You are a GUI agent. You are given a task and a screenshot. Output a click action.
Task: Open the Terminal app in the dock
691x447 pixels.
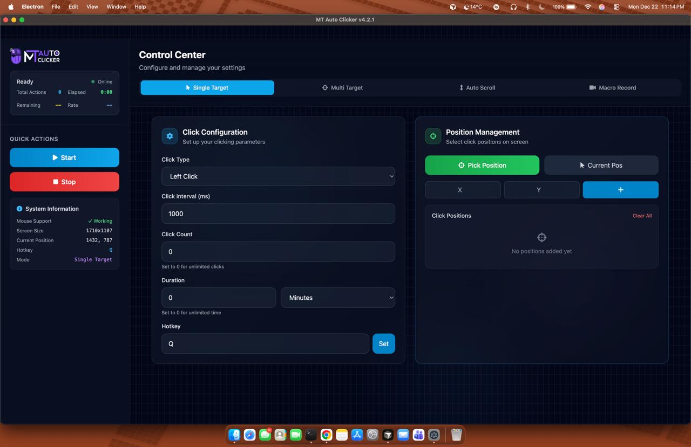click(x=311, y=435)
